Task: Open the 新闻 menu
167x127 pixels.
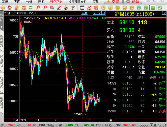Action: [41, 2]
